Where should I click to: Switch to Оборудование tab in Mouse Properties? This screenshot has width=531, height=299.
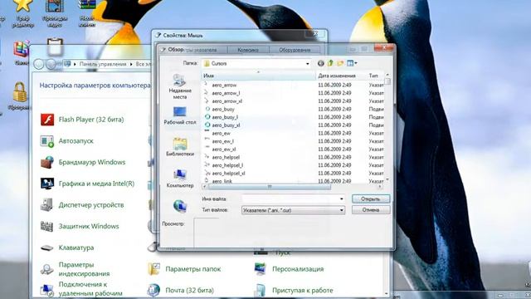(295, 50)
